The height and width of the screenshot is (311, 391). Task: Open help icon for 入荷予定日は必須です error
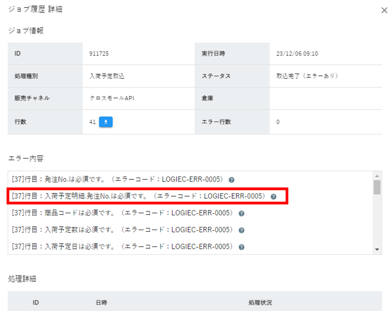pyautogui.click(x=241, y=247)
